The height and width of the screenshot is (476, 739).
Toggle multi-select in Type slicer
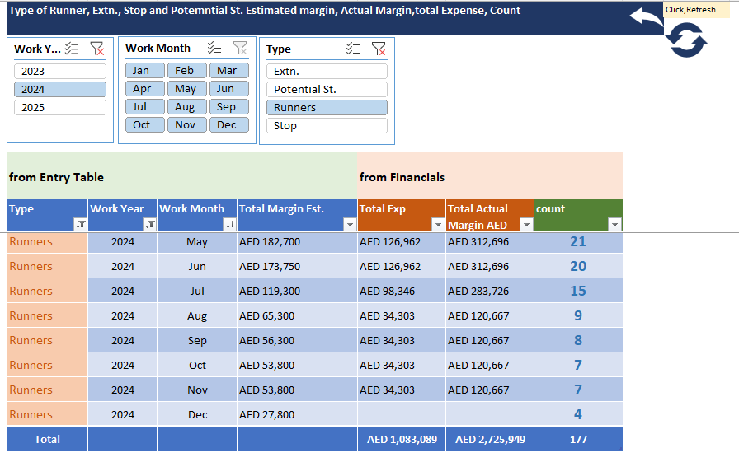[x=353, y=49]
